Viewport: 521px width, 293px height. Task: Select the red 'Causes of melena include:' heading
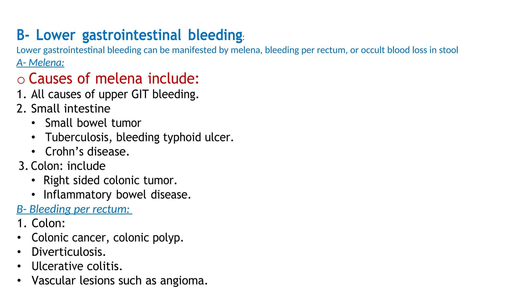point(114,78)
